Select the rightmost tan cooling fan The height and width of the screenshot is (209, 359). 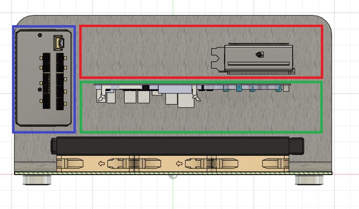tap(250, 164)
